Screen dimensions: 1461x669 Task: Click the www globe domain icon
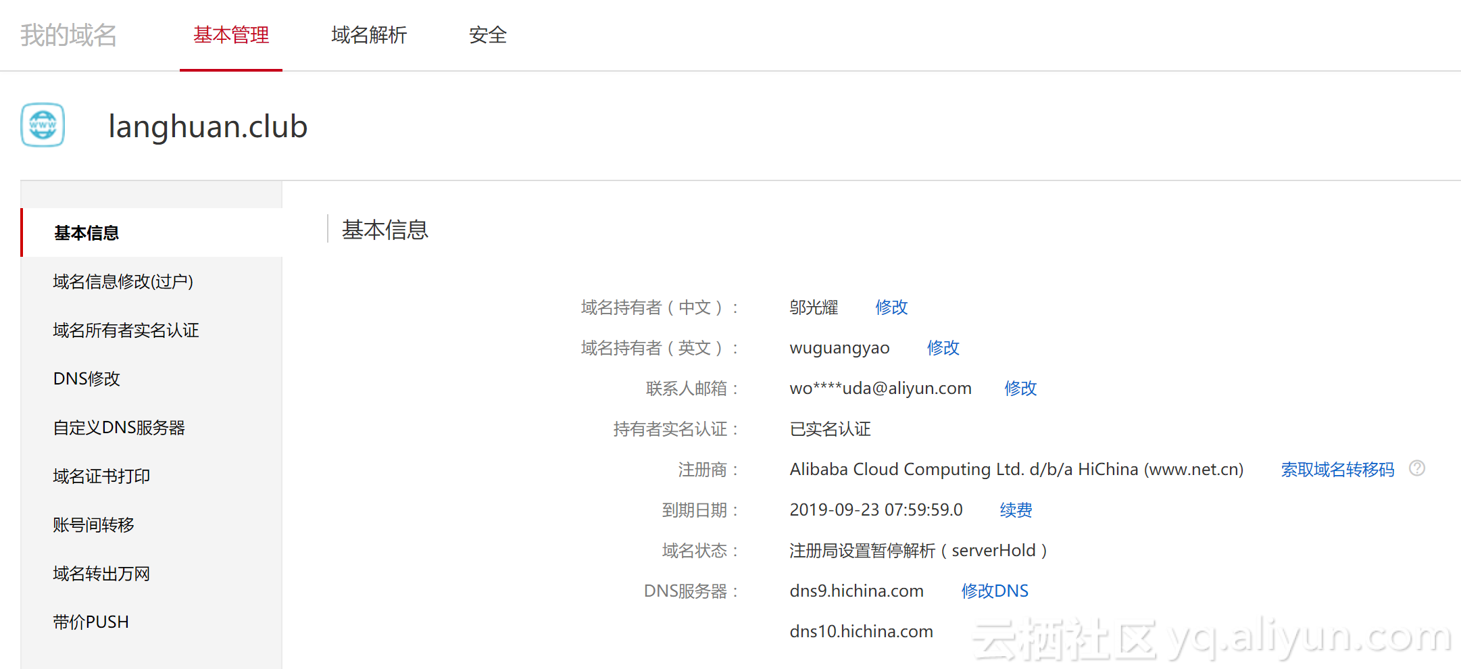point(43,125)
